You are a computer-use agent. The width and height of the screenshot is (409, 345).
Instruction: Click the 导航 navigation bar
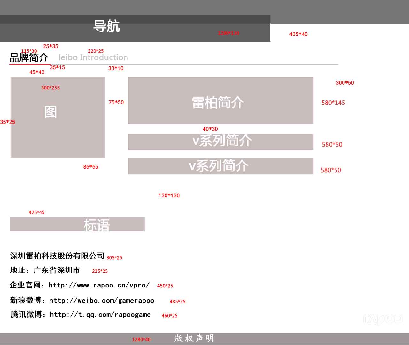(135, 28)
